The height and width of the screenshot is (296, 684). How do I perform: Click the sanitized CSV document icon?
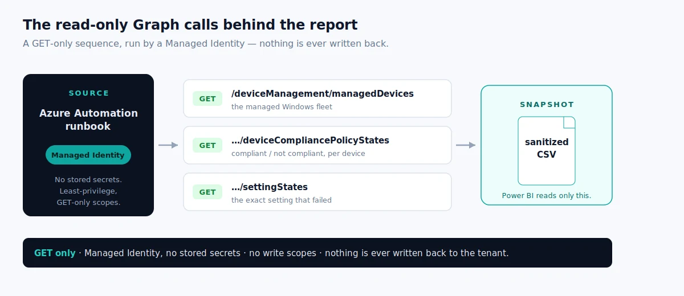click(547, 151)
